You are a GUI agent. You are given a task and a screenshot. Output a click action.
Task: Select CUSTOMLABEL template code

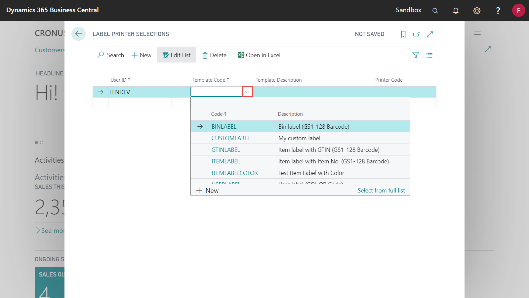click(231, 138)
